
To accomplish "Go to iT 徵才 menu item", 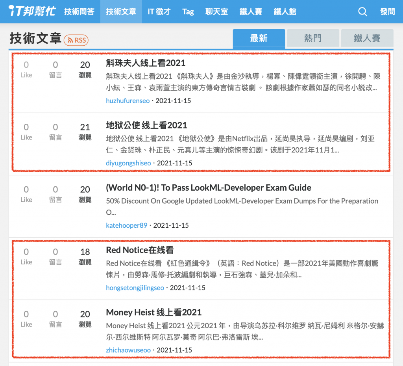I will tap(159, 11).
